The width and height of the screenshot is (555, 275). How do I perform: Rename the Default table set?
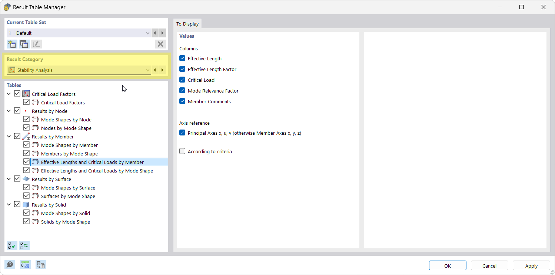pyautogui.click(x=36, y=44)
